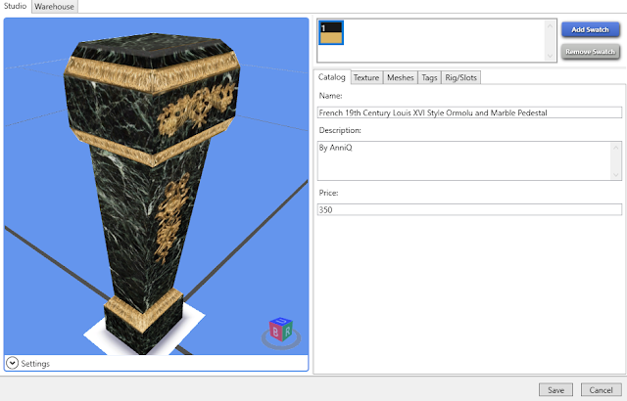627x401 pixels.
Task: Open the Texture tab
Action: [x=366, y=77]
